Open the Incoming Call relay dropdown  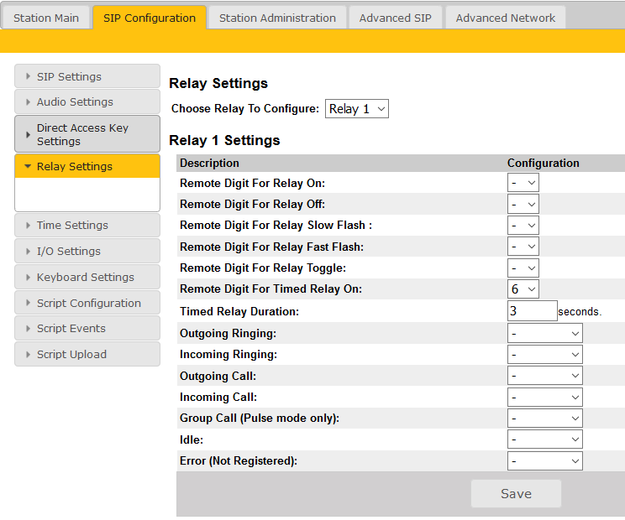click(544, 398)
